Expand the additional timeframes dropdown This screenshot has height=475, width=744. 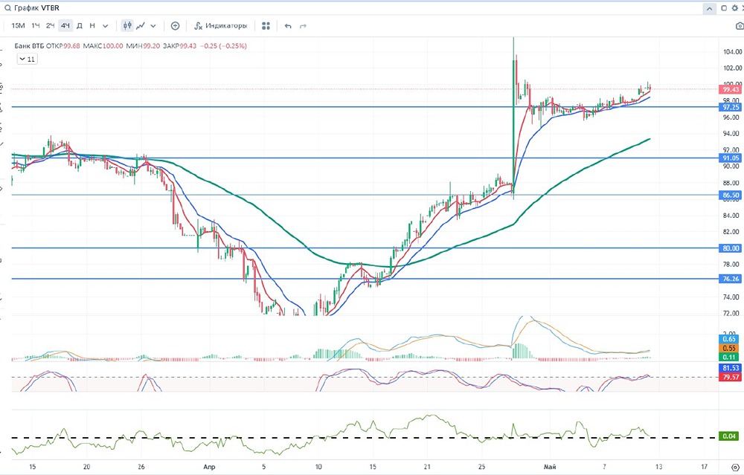106,26
